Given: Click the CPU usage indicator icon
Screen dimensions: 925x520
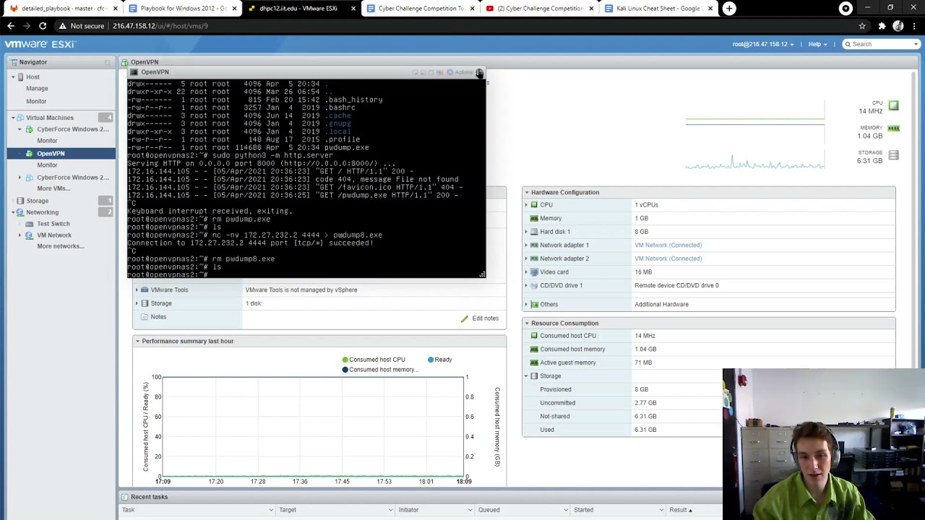Looking at the screenshot, I should tap(894, 106).
